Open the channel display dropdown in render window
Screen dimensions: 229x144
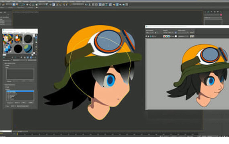(183, 36)
